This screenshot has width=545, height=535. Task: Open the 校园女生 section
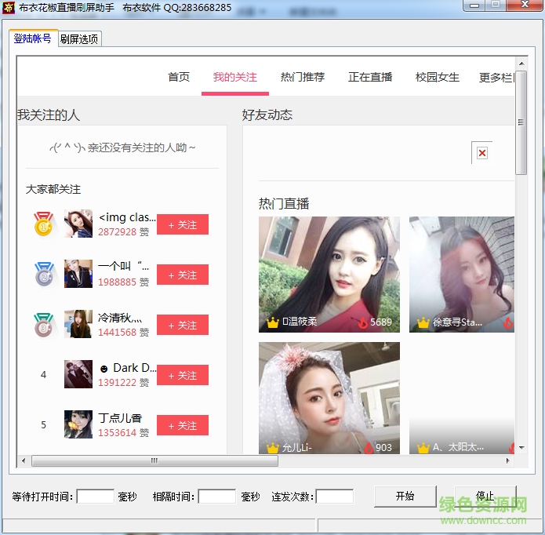438,77
